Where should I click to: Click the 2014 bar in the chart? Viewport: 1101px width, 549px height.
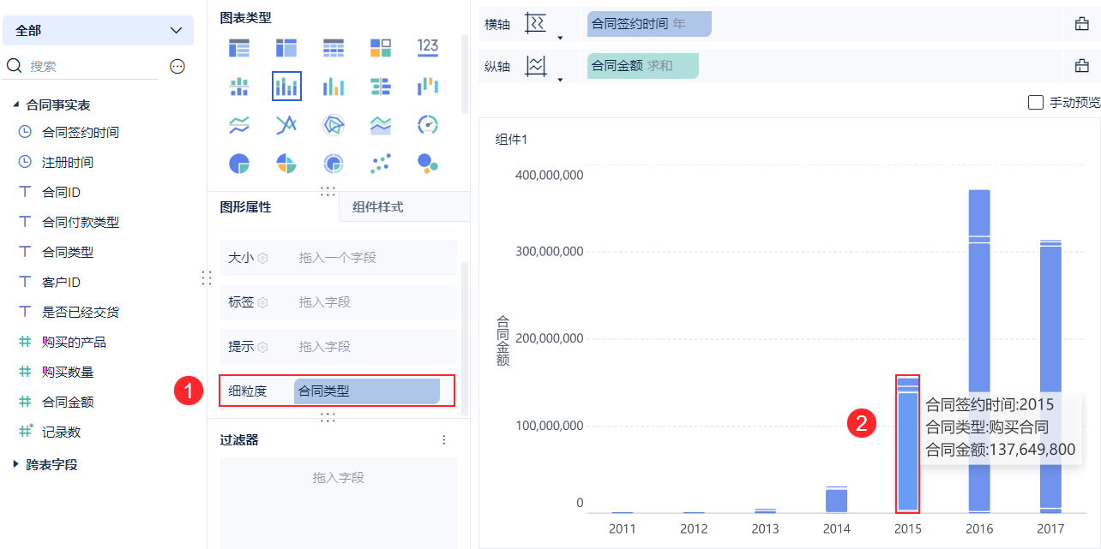coord(837,499)
